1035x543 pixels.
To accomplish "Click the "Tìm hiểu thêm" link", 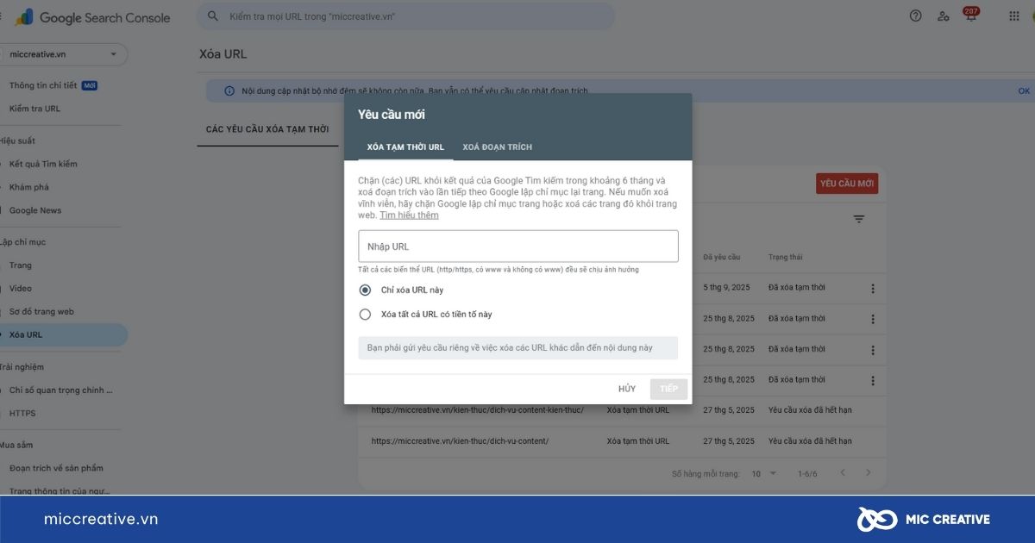I will pos(409,215).
